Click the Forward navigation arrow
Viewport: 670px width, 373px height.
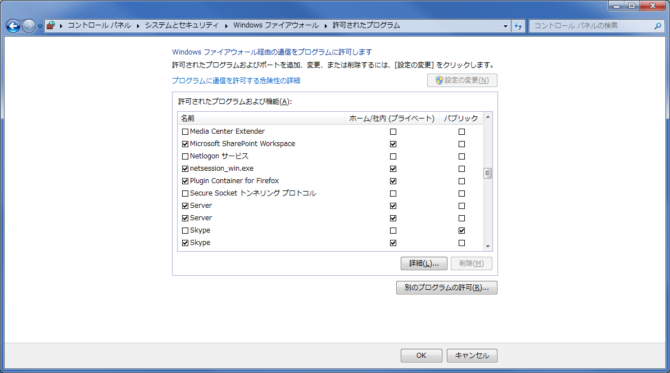tap(29, 26)
